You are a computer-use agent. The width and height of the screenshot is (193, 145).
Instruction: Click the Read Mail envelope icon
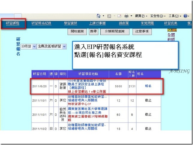pyautogui.click(x=119, y=16)
